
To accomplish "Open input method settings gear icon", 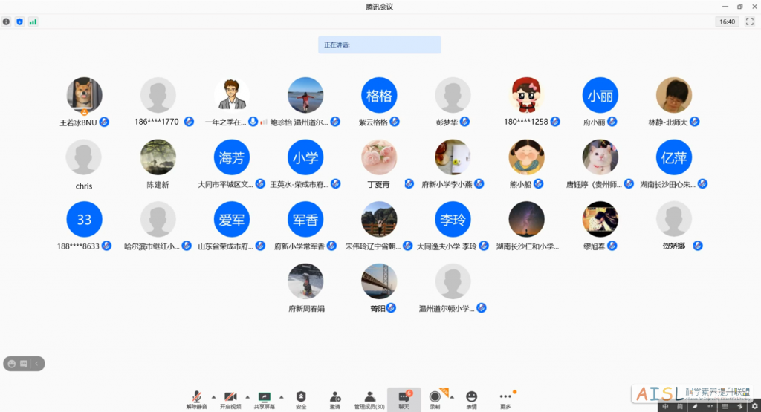I will click(754, 406).
